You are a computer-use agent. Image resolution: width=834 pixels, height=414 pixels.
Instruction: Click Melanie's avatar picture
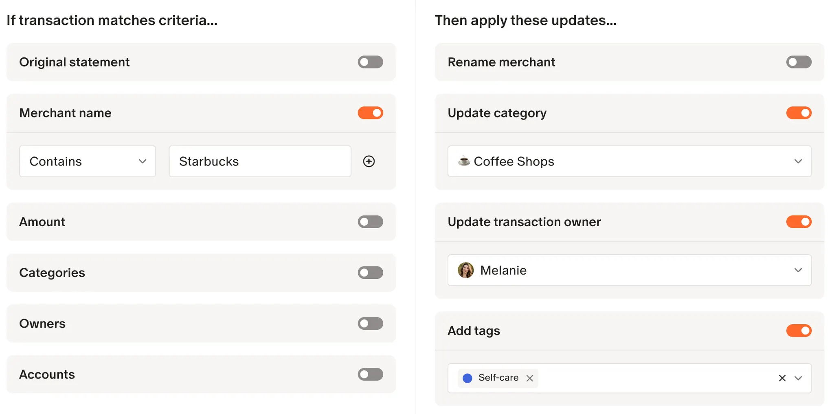[x=465, y=270]
